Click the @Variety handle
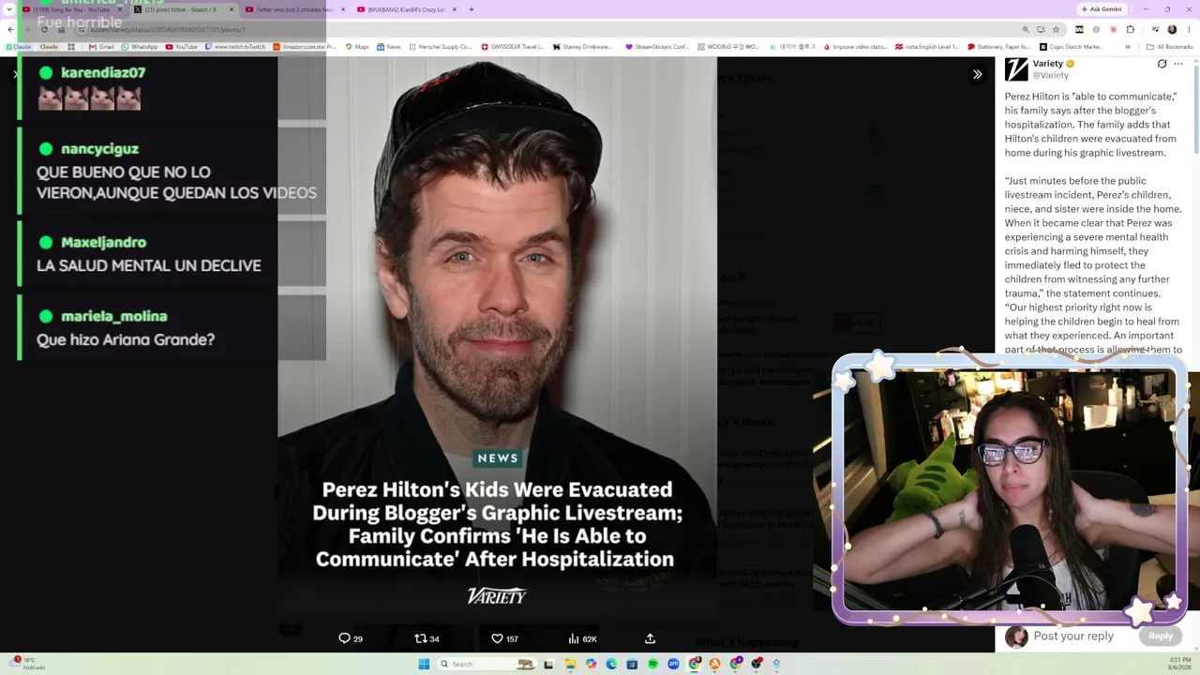Viewport: 1200px width, 675px height. pos(1051,75)
